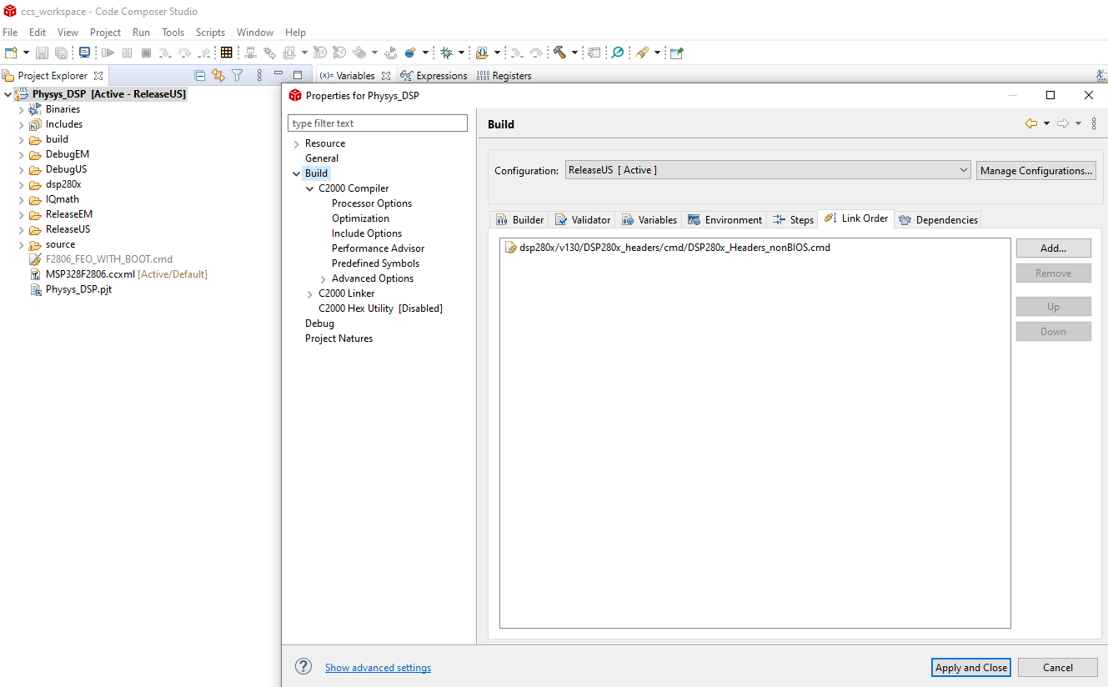Open the Scripts menu
The image size is (1108, 687).
(210, 33)
